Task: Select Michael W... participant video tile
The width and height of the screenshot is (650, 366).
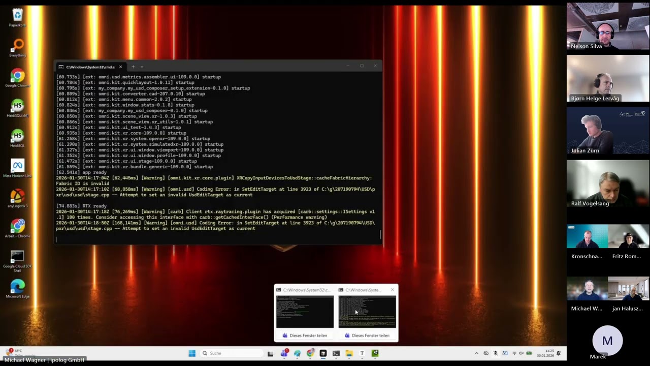Action: click(x=587, y=295)
